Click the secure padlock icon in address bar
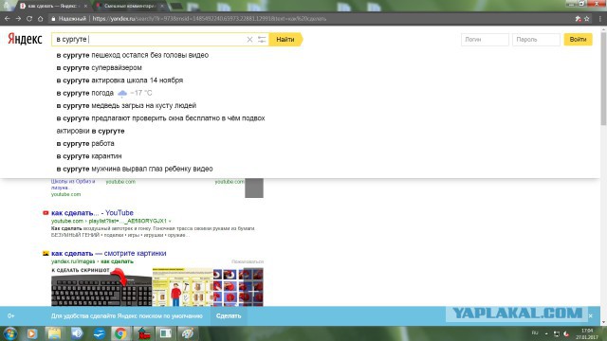Image resolution: width=607 pixels, height=341 pixels. tap(53, 19)
